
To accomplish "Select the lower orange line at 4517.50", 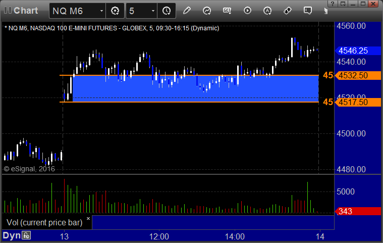I will [189, 102].
